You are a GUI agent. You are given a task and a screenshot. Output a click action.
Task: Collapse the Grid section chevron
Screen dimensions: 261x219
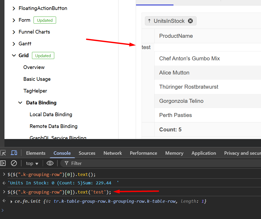(x=14, y=56)
